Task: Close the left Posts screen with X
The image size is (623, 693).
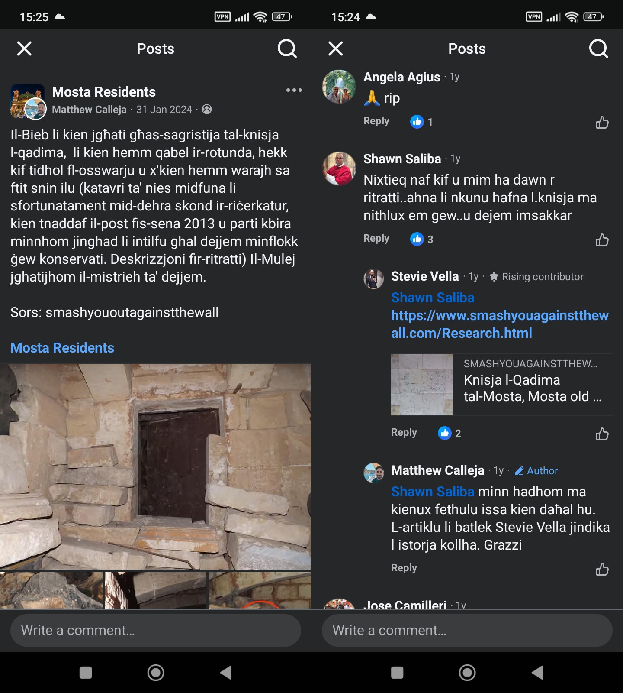Action: click(24, 49)
